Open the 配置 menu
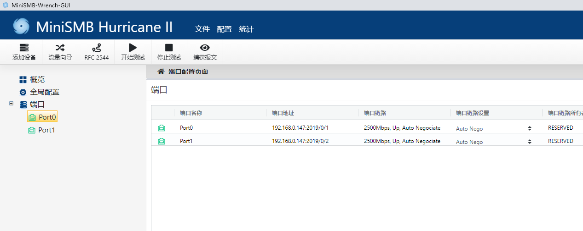This screenshot has height=231, width=583. (x=225, y=29)
